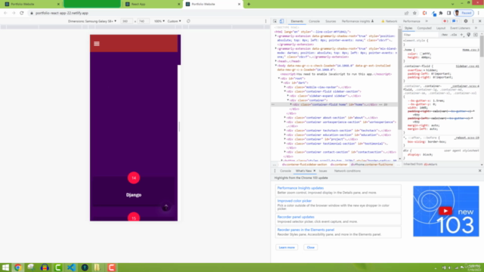The height and width of the screenshot is (272, 484).
Task: Reload the page
Action: pyautogui.click(x=22, y=13)
